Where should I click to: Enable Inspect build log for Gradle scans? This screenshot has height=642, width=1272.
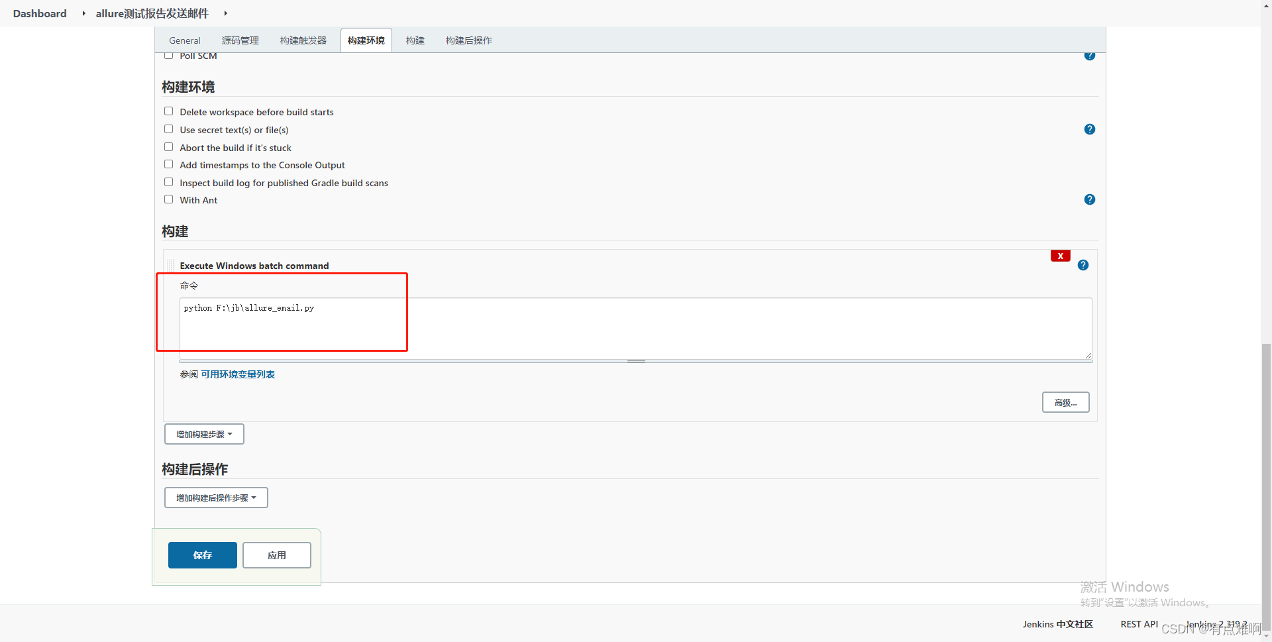coord(168,182)
